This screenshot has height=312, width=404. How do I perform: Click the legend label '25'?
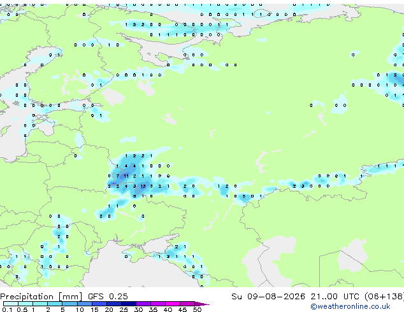(124, 309)
